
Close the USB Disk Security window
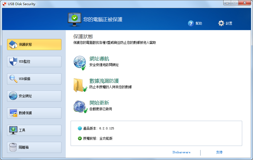pos(245,3)
